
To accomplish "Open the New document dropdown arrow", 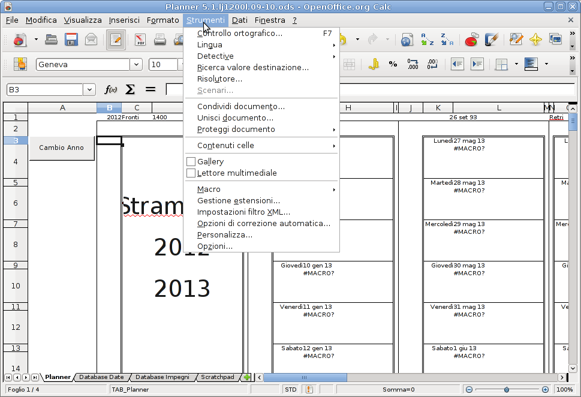I will (36, 40).
